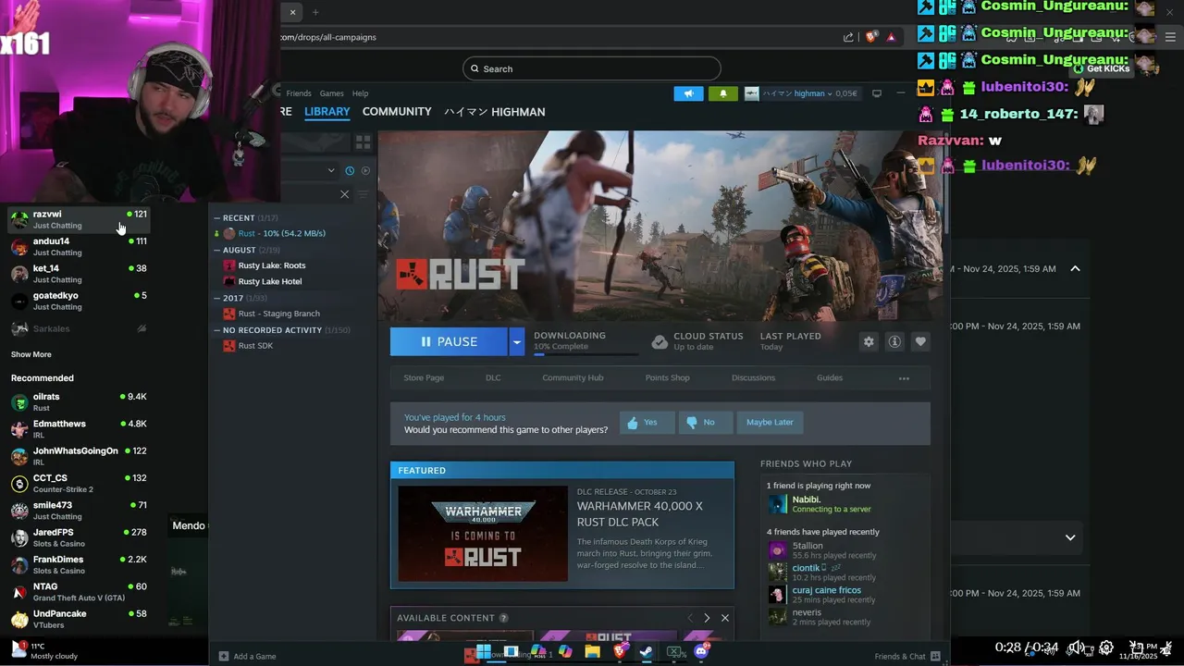Expand the lower drops campaign chevron
1184x666 pixels.
(x=1070, y=537)
